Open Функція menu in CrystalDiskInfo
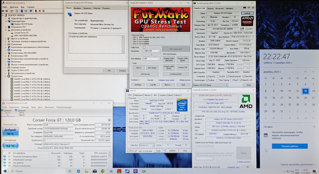Image resolution: width=319 pixels, height=174 pixels. coord(25,107)
